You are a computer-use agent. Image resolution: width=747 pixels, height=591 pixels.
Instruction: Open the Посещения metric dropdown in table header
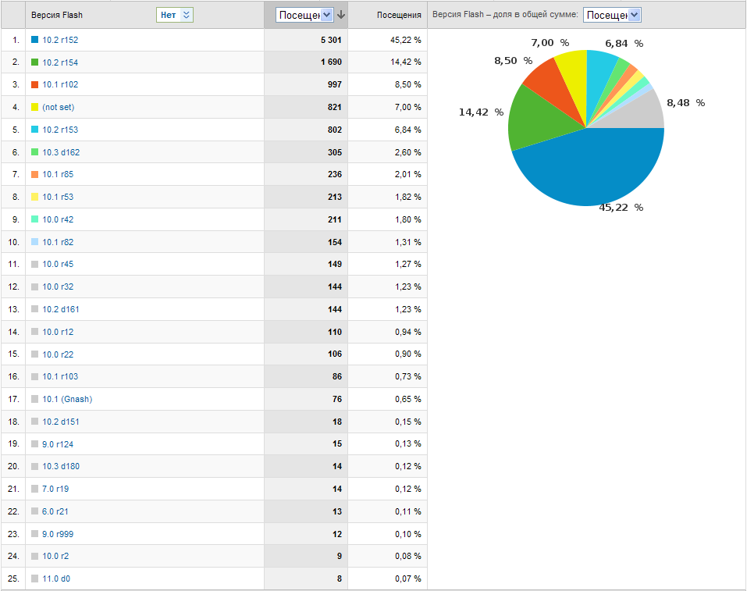(304, 15)
